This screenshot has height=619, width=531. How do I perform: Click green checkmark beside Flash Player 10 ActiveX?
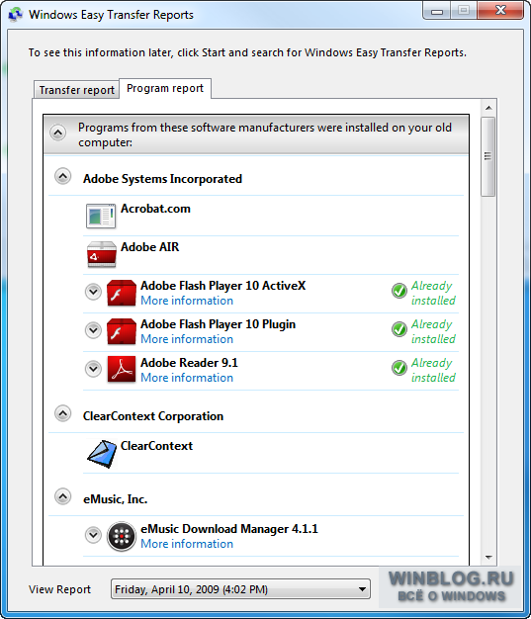pyautogui.click(x=399, y=291)
